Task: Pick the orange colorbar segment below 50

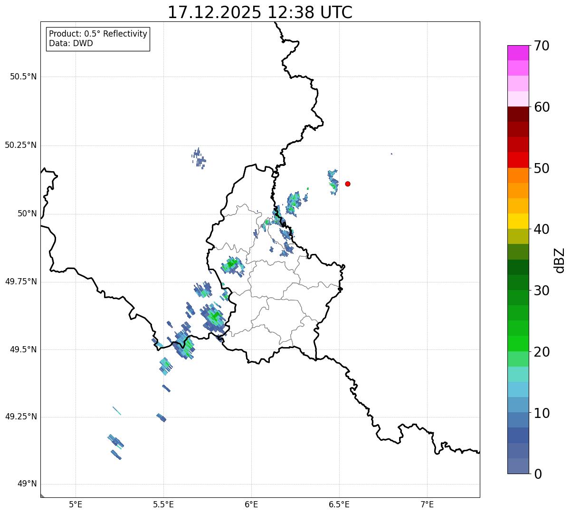Action: point(518,175)
